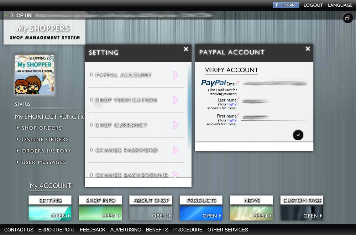Click the Facebook Login button

tap(286, 5)
